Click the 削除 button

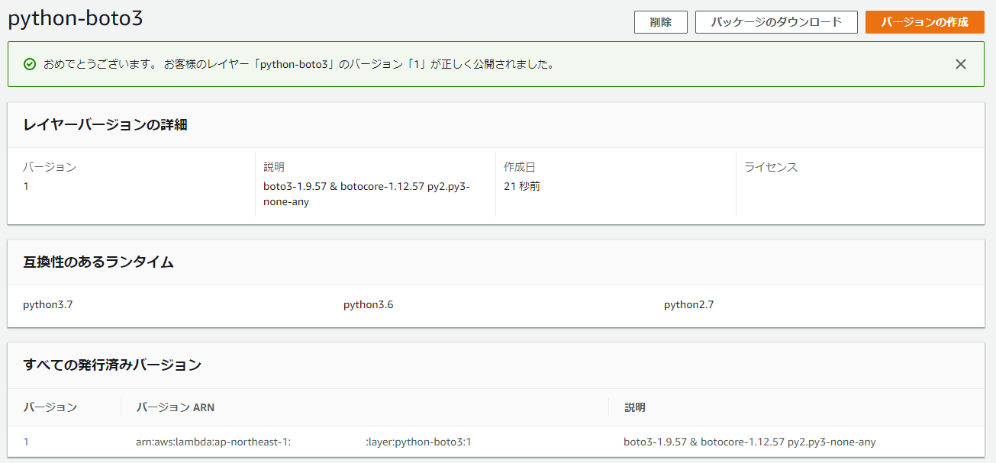pos(660,22)
